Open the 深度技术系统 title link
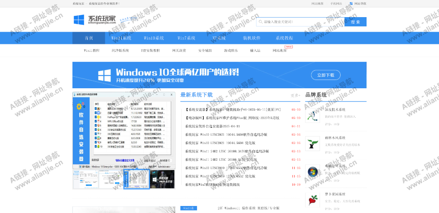This screenshot has width=439, height=213. (x=335, y=110)
